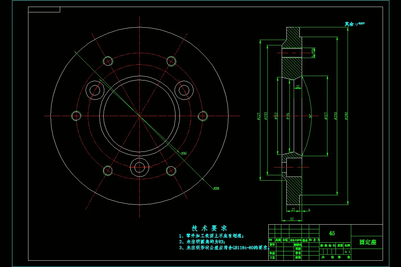This screenshot has width=401, height=267.
Task: Click the part name 固定座
Action: coord(368,242)
